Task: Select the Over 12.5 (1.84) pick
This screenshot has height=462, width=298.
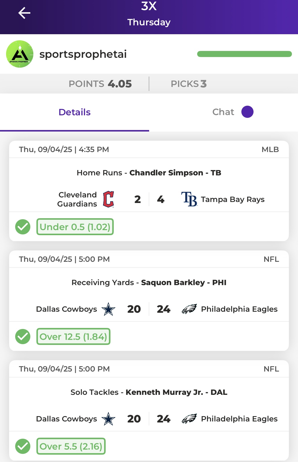Action: click(73, 337)
